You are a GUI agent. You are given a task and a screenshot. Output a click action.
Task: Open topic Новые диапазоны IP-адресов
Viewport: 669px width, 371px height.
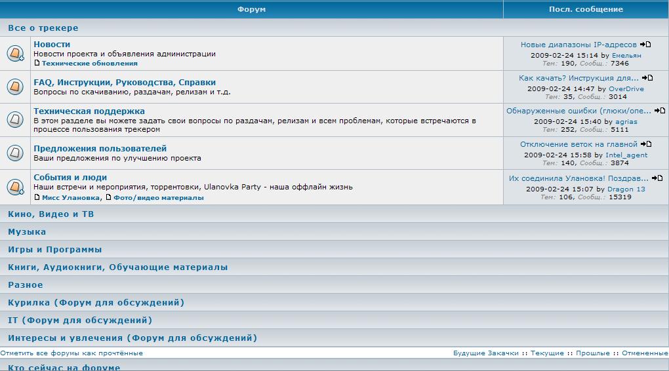point(578,45)
